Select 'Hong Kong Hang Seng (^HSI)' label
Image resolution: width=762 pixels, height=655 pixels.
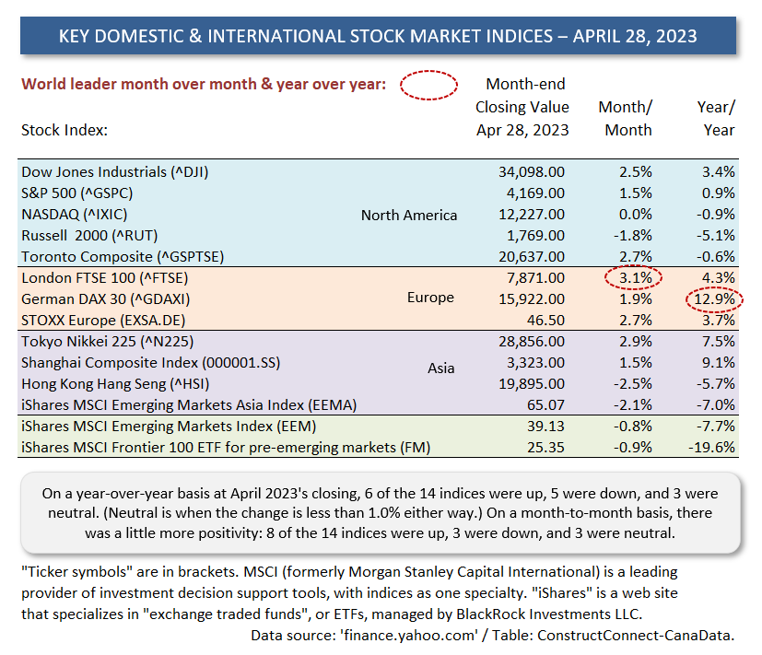point(115,384)
